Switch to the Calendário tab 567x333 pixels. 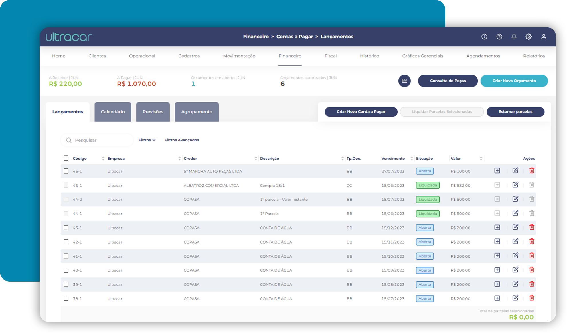(113, 112)
